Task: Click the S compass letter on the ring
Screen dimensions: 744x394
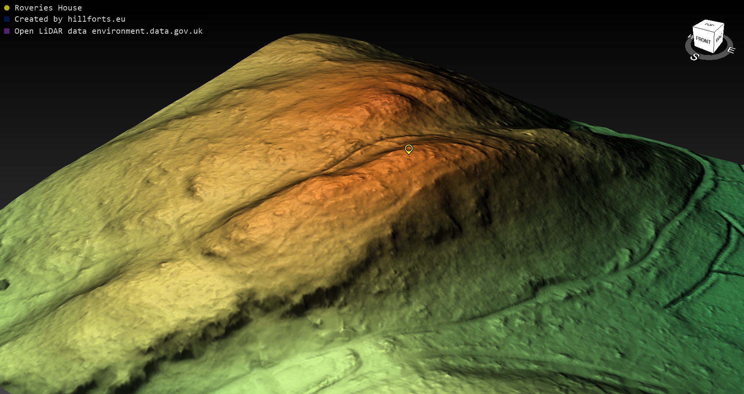Action: 694,57
